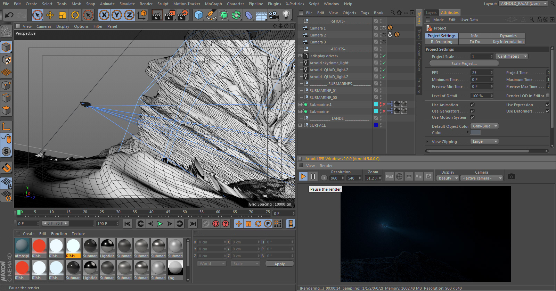
Task: Click the light bulb icon in toolbar
Action: 286,15
